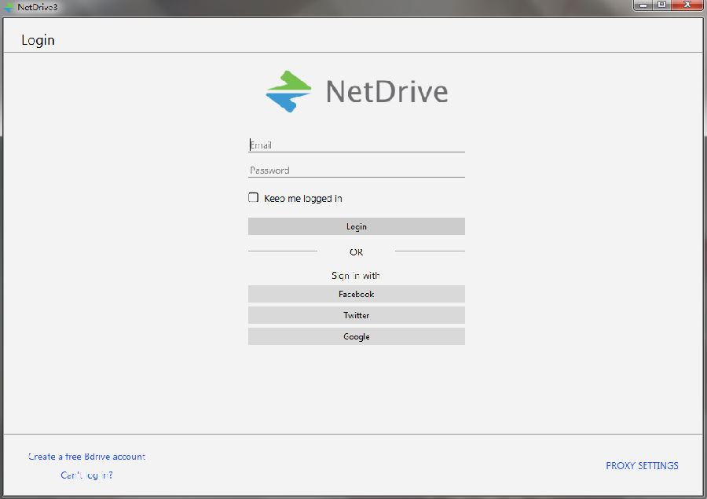Open PROXY SETTINGS
Image resolution: width=707 pixels, height=499 pixels.
click(x=642, y=466)
